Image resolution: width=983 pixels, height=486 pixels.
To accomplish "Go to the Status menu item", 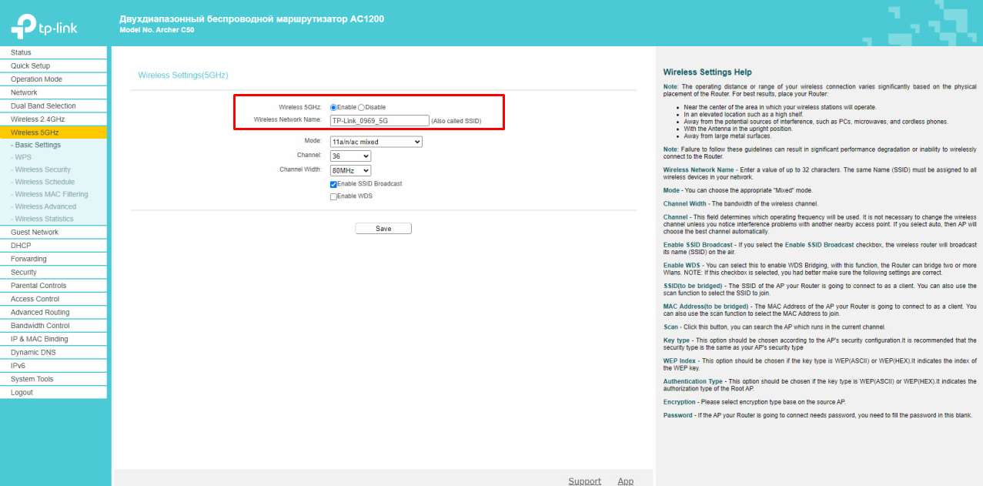I will [22, 52].
